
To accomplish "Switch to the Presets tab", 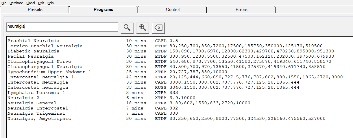I will coord(35,10).
